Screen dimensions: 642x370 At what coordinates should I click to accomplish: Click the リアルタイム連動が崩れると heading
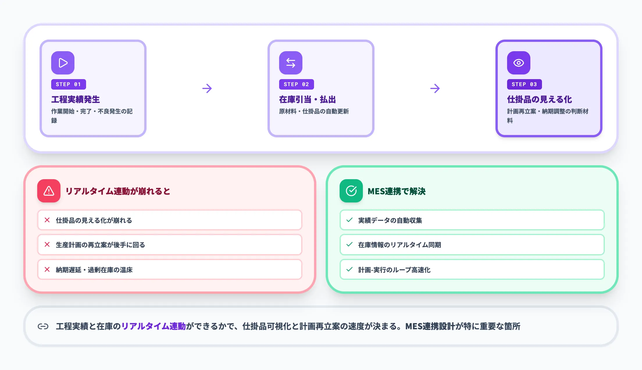point(117,191)
